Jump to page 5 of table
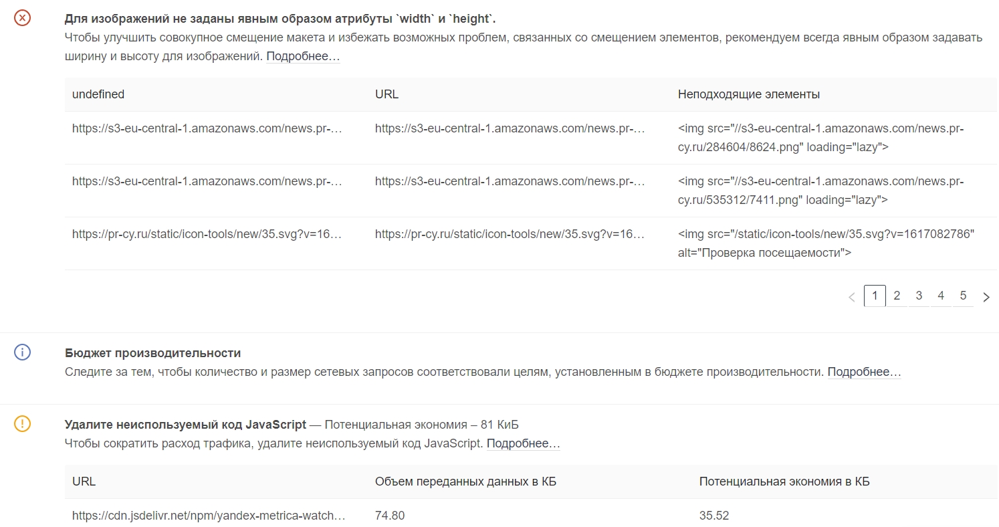This screenshot has width=999, height=527. 963,296
